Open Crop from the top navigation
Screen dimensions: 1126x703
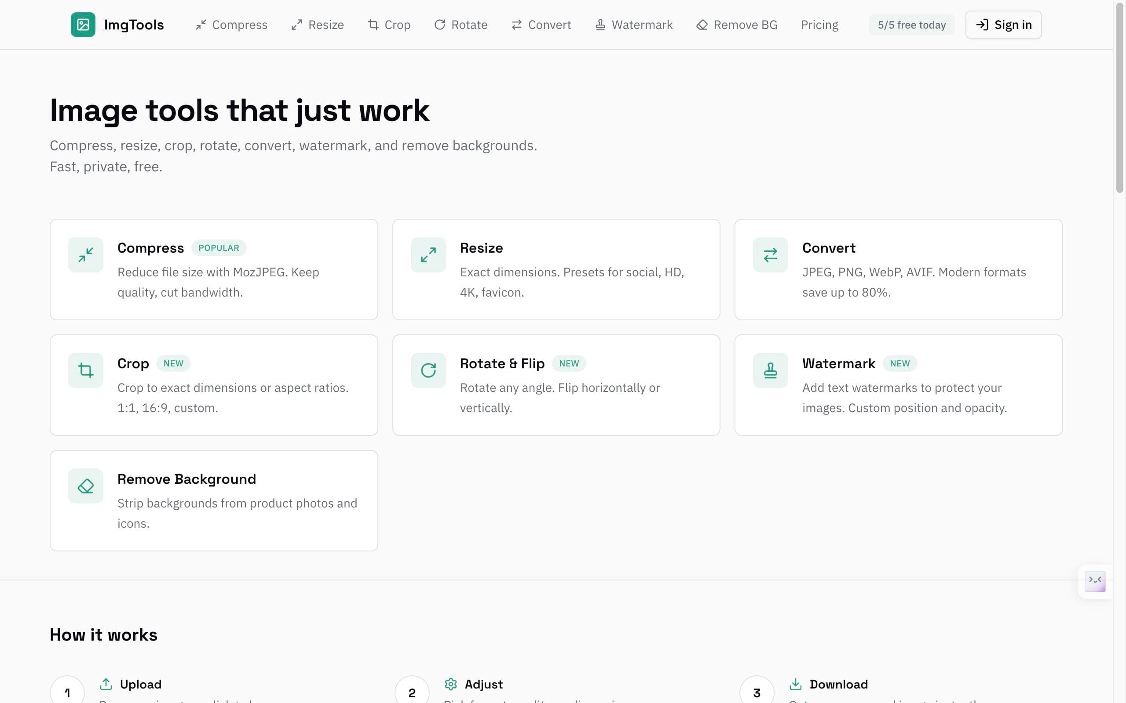pyautogui.click(x=389, y=25)
